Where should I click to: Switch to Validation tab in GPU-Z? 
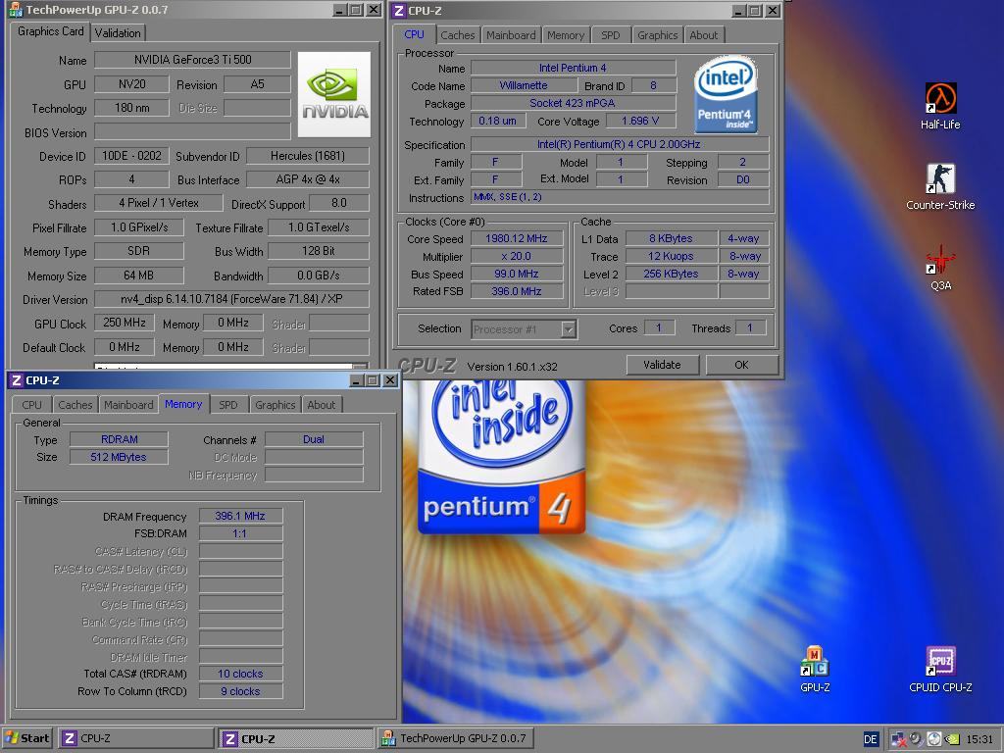click(118, 32)
